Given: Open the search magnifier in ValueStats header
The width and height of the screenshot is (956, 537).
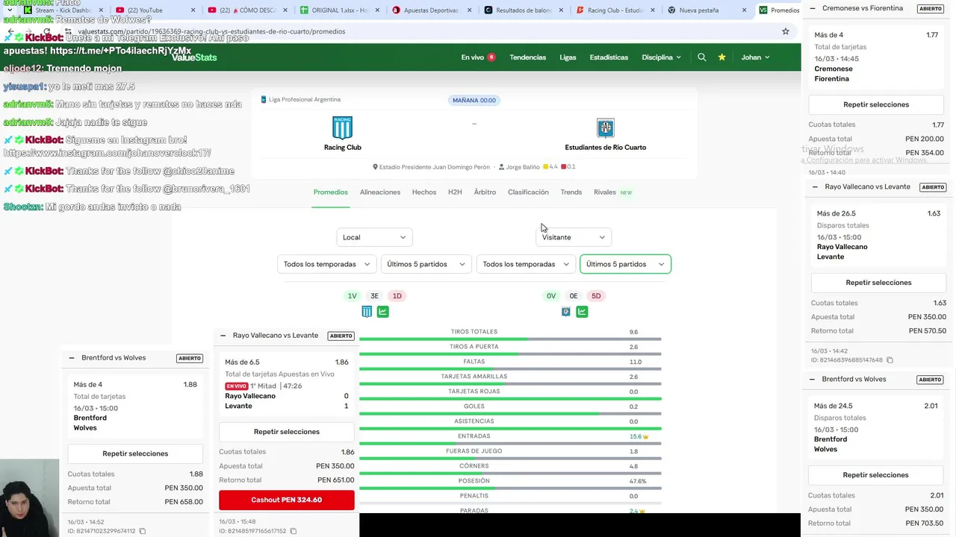Looking at the screenshot, I should click(x=701, y=57).
